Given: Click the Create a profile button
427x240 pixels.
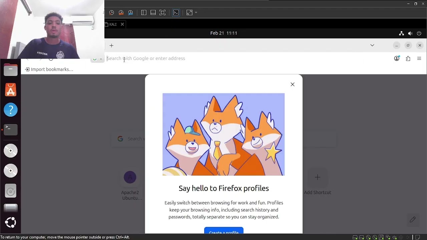Looking at the screenshot, I should click(x=224, y=231).
